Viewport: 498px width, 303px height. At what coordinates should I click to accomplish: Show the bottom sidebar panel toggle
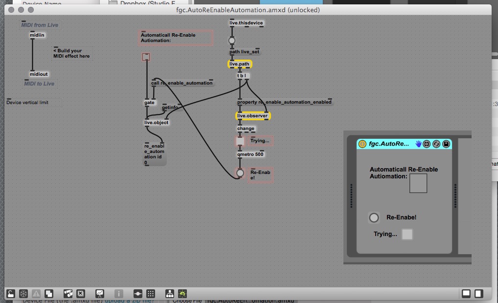pos(466,294)
